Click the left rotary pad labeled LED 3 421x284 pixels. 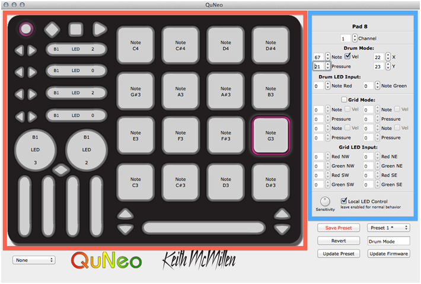(35, 149)
